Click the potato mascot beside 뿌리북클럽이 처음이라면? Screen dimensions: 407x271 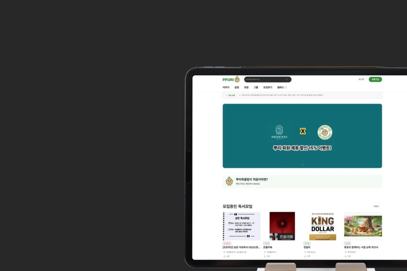[229, 181]
